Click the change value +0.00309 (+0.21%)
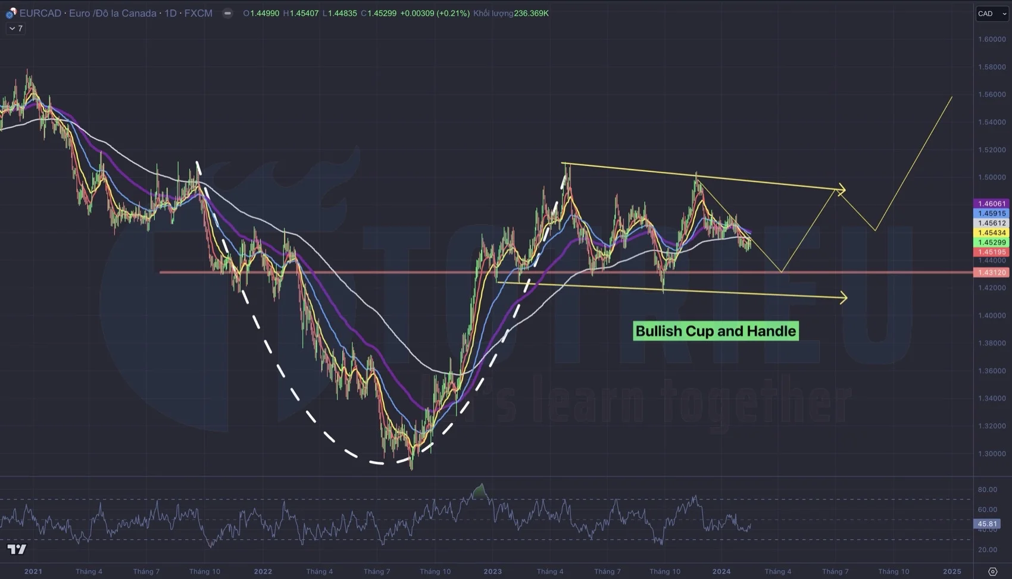Screen dimensions: 1012x579 [435, 13]
